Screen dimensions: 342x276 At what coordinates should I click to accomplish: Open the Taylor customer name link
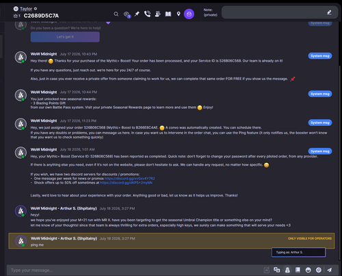pos(26,9)
